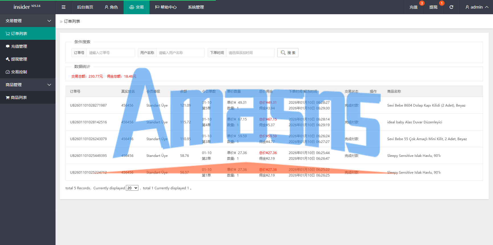
Task: Change the records-per-page dropdown showing 20
Action: pyautogui.click(x=132, y=188)
